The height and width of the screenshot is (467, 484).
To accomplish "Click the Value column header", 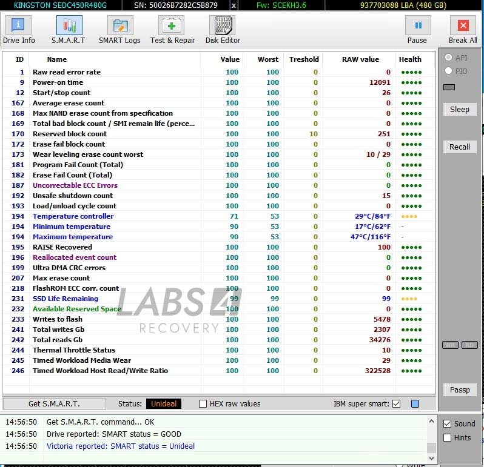I will [x=230, y=59].
